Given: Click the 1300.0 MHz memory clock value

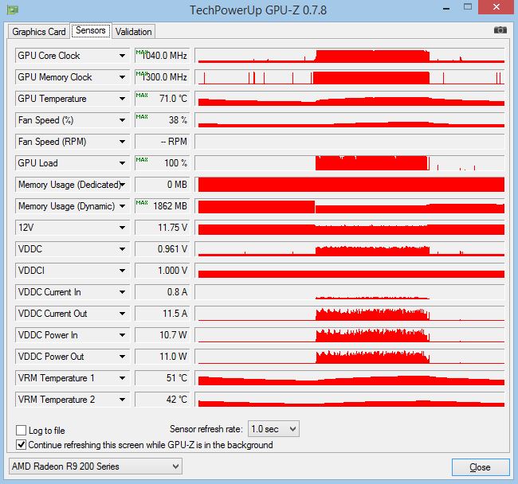Looking at the screenshot, I should 163,77.
